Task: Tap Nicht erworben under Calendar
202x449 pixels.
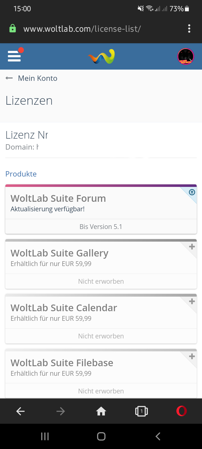Action: pyautogui.click(x=101, y=336)
